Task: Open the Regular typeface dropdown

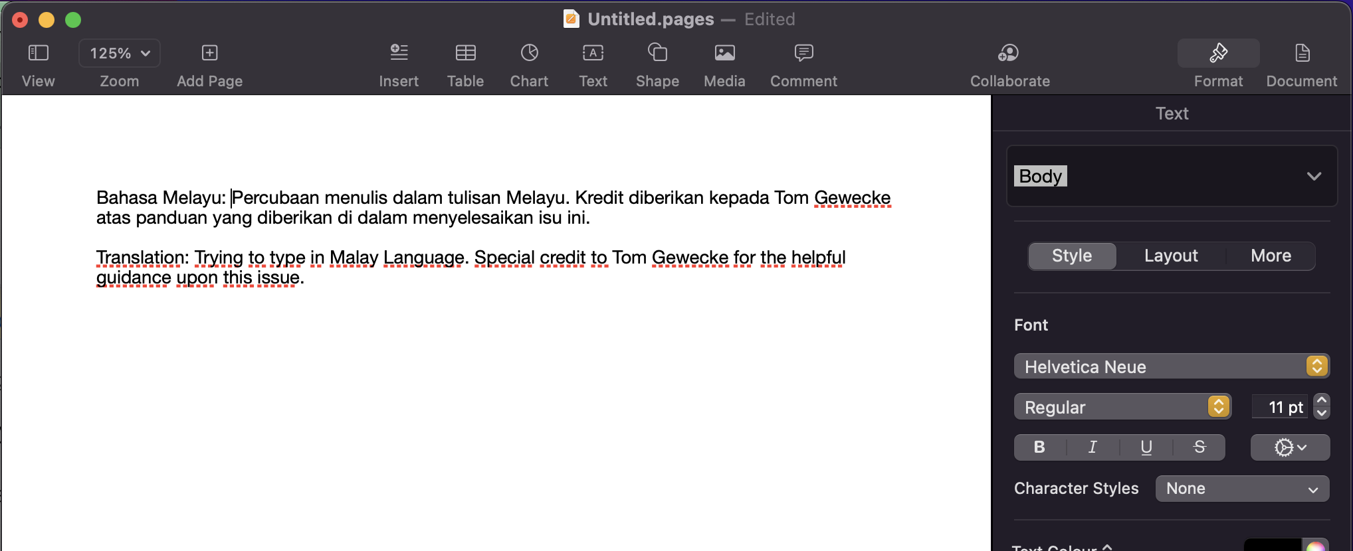Action: click(x=1122, y=407)
